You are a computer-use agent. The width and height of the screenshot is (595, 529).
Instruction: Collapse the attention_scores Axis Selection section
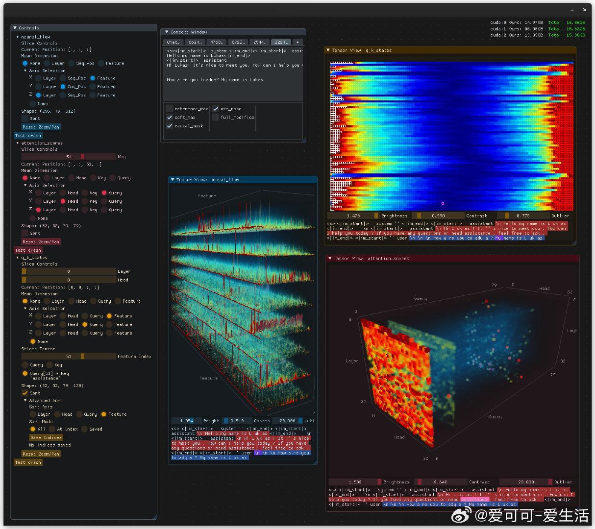(25, 185)
